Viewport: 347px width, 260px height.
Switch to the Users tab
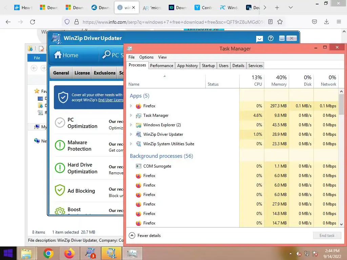click(x=224, y=66)
